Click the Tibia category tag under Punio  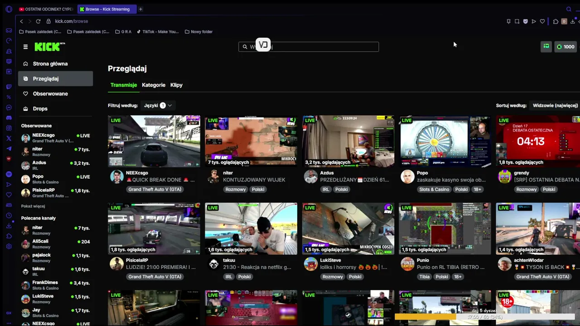(x=425, y=277)
